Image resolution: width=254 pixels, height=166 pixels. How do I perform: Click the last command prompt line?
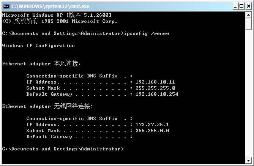click(63, 149)
